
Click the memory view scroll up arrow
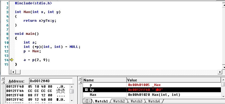click(x=72, y=87)
